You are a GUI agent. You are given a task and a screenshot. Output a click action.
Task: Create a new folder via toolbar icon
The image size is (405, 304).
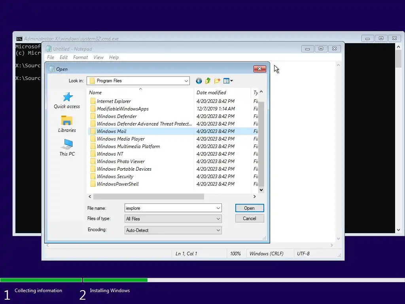coord(217,81)
